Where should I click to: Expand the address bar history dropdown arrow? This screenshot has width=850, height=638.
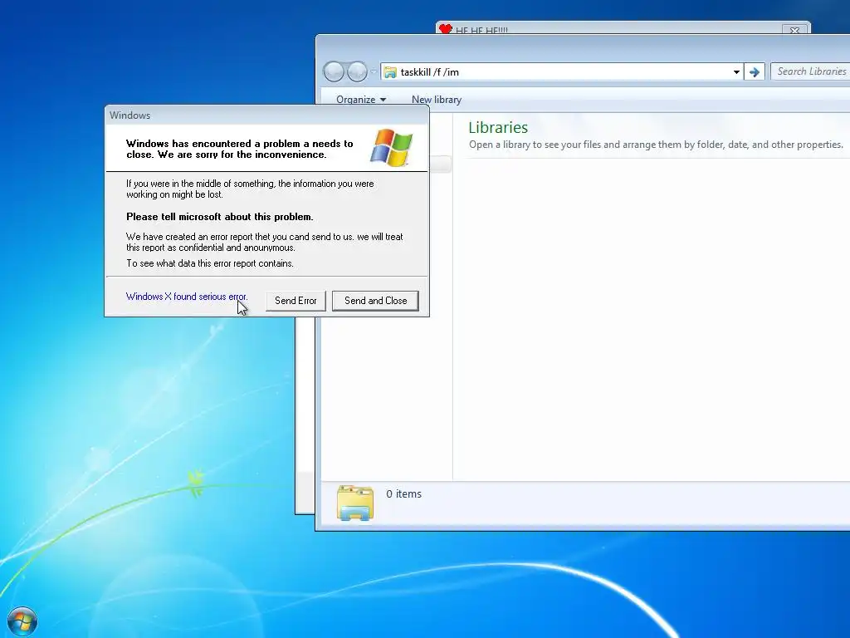coord(736,72)
